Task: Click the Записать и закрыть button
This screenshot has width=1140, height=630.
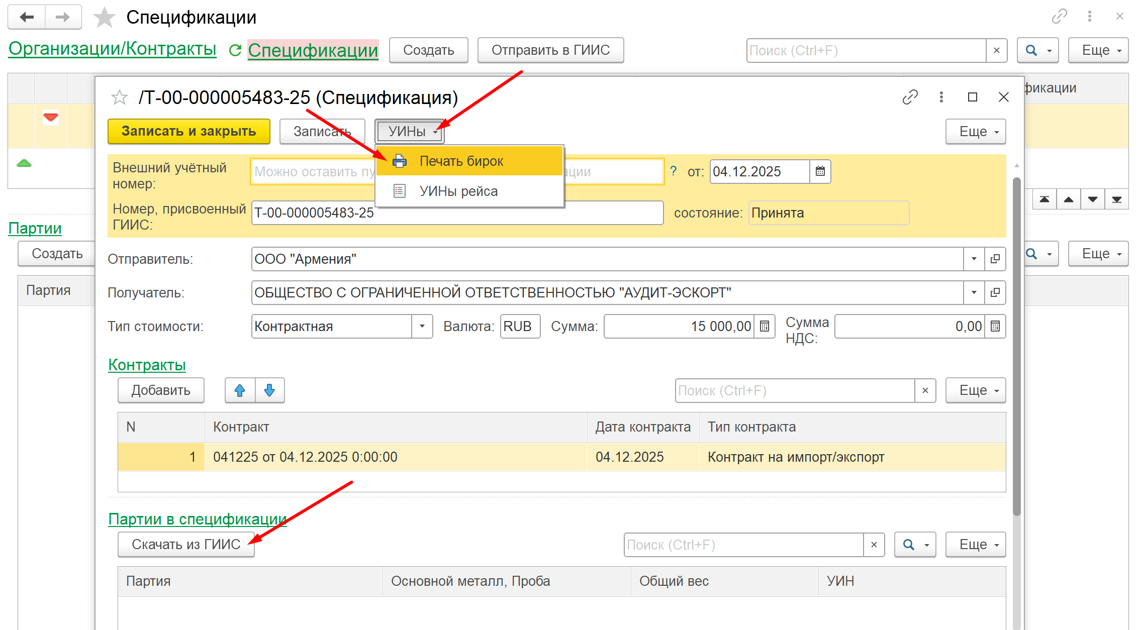Action: pyautogui.click(x=188, y=131)
